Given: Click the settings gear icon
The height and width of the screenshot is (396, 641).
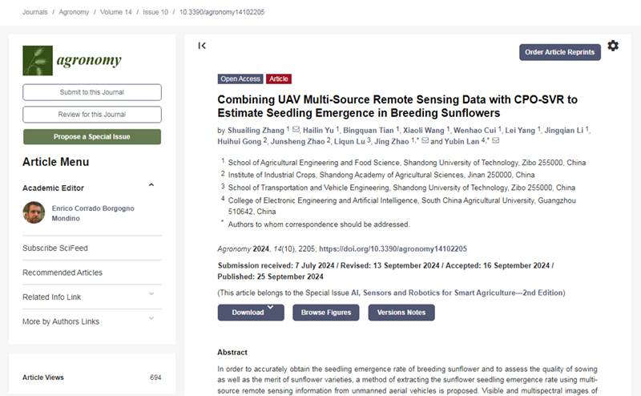Looking at the screenshot, I should click(613, 46).
